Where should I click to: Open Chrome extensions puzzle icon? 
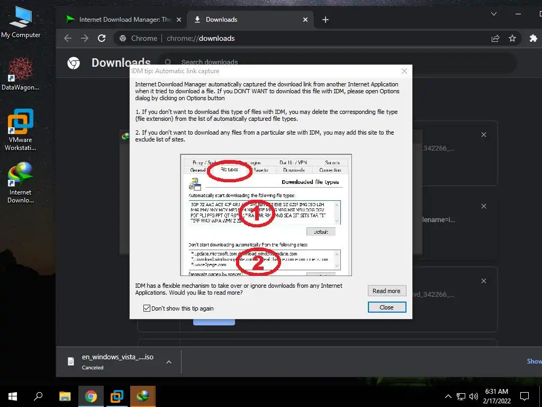click(534, 38)
